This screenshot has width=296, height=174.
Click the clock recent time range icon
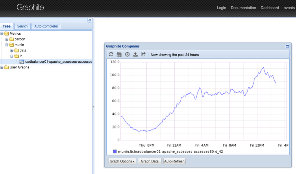[x=127, y=54]
